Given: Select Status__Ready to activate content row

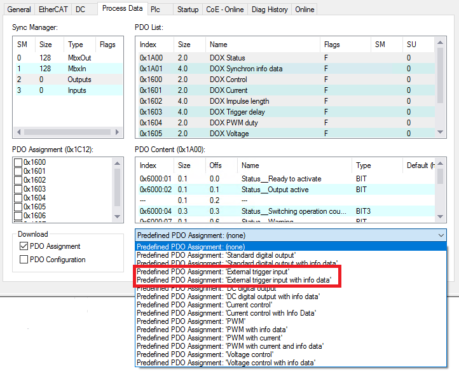Looking at the screenshot, I should tap(285, 179).
